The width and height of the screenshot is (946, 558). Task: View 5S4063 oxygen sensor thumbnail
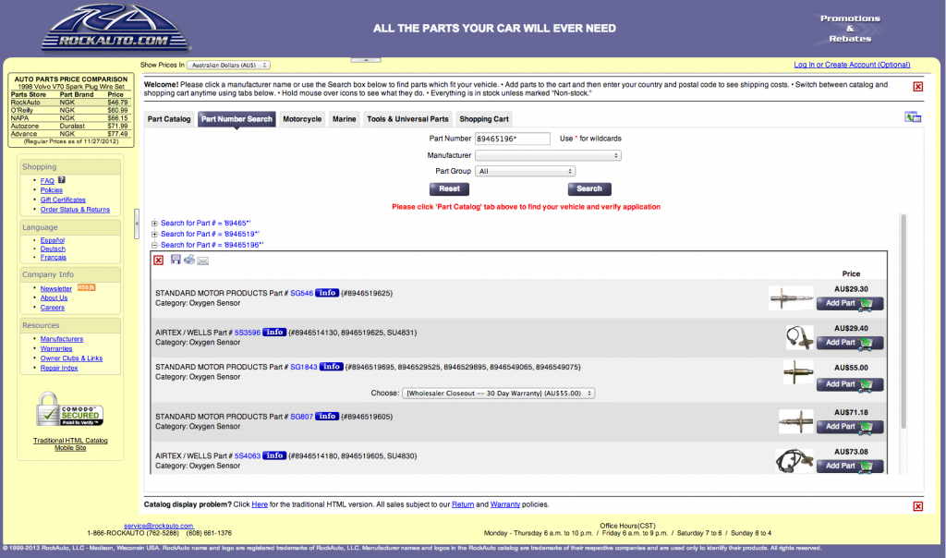[x=794, y=461]
